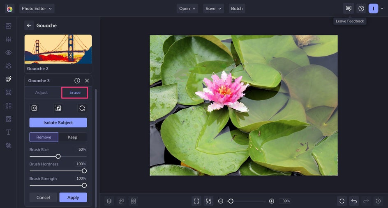
Task: Redo the last action
Action: (x=366, y=201)
